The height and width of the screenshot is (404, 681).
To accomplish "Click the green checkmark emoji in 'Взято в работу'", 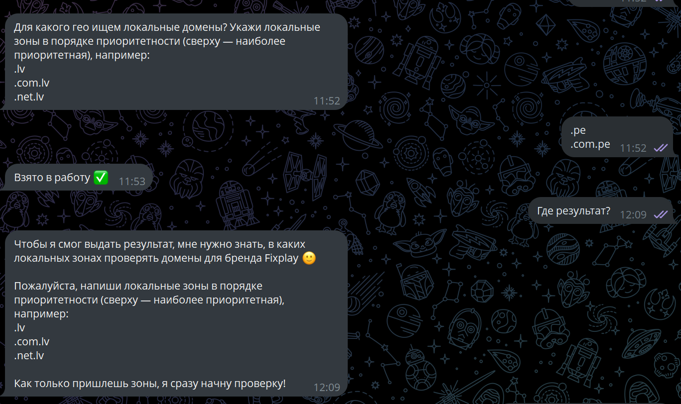I will coord(101,178).
